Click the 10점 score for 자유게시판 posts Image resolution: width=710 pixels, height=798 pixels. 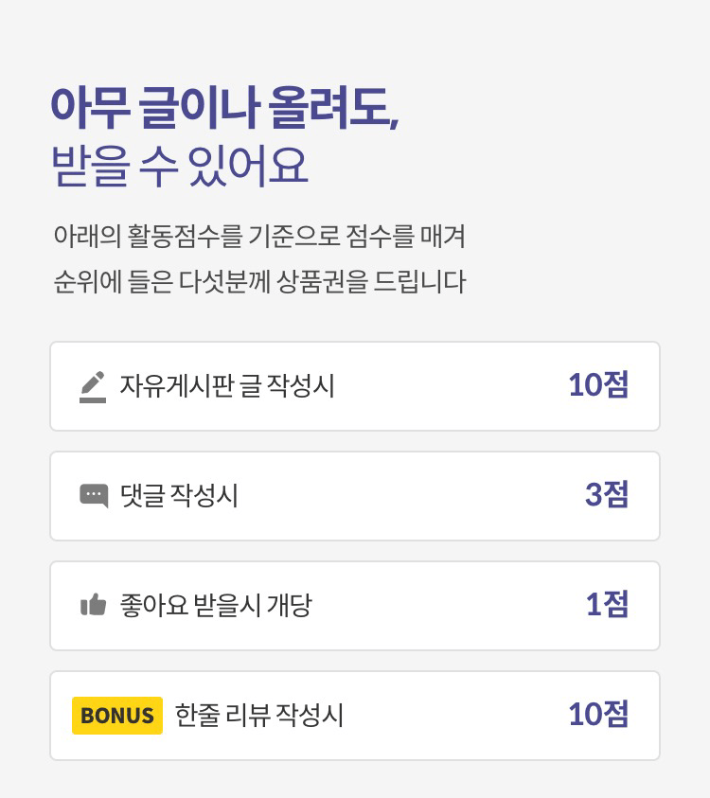(x=598, y=384)
